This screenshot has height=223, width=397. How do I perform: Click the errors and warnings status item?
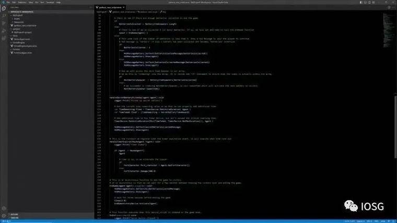pyautogui.click(x=6, y=221)
